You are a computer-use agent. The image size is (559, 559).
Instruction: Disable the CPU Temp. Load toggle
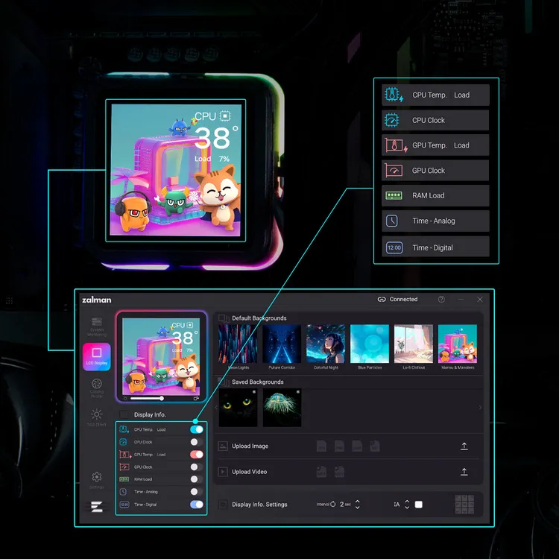coord(196,429)
